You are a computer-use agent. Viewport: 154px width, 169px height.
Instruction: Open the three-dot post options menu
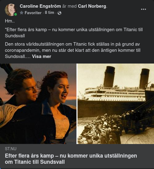[144, 9]
